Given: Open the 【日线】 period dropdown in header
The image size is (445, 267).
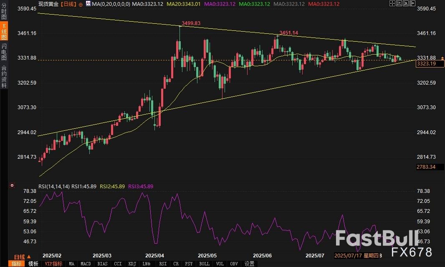Looking at the screenshot, I should point(68,4).
